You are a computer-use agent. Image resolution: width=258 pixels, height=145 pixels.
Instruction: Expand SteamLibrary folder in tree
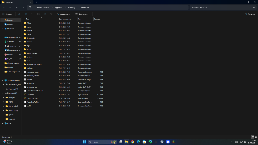click(3, 110)
